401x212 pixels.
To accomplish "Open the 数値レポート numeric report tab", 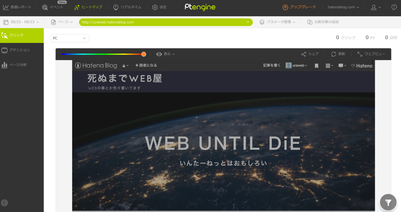I will (17, 7).
